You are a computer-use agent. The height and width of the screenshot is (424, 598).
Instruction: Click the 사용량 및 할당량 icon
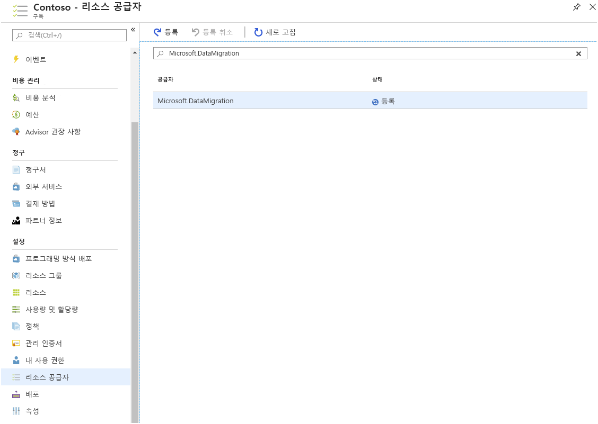click(x=16, y=309)
